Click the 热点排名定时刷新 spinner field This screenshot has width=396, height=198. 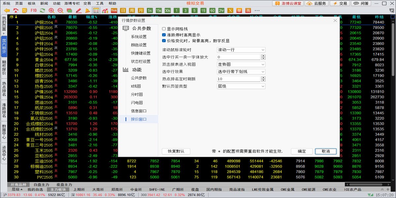[239, 79]
